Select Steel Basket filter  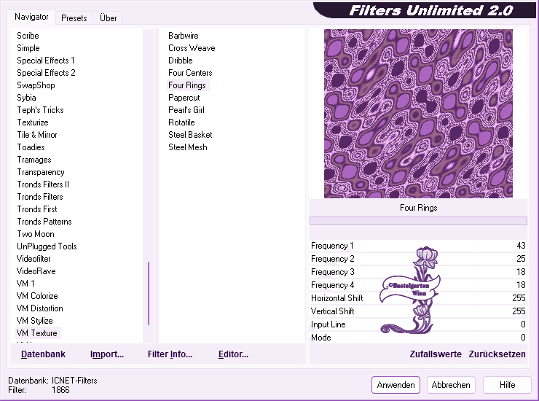point(190,135)
